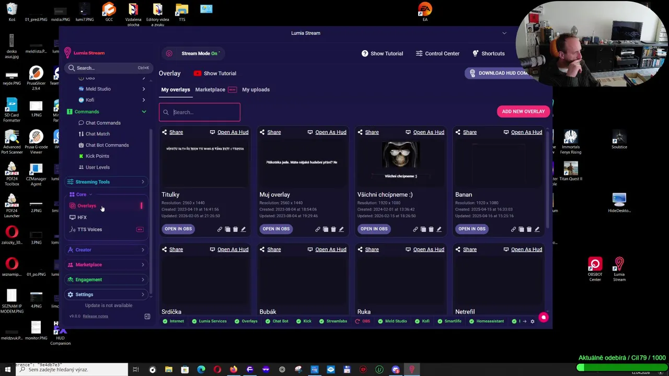Open OBSBOT Center desktop icon

pyautogui.click(x=595, y=269)
